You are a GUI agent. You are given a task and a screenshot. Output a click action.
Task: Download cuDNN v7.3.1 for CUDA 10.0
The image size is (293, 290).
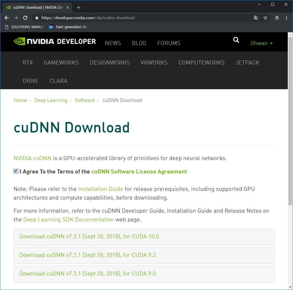tap(89, 237)
